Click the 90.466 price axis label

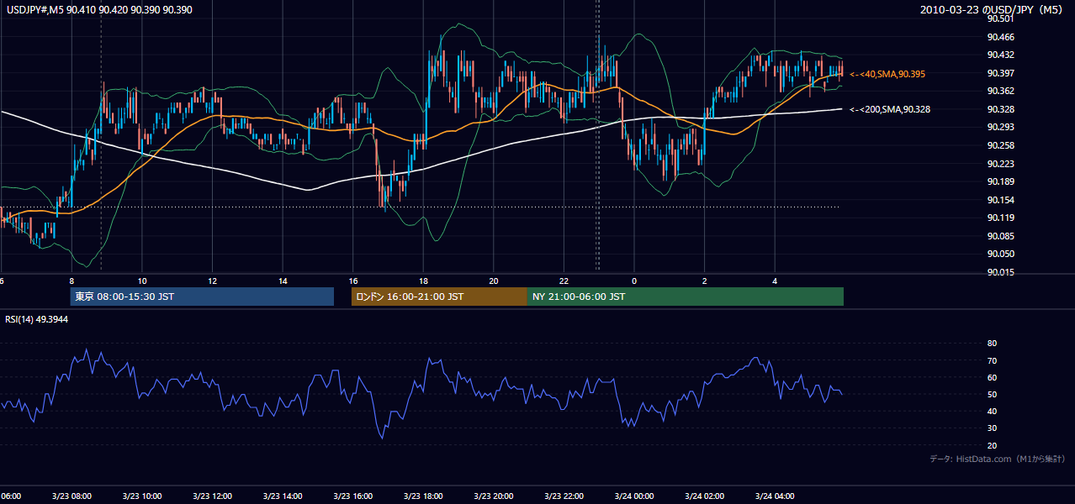[1000, 37]
